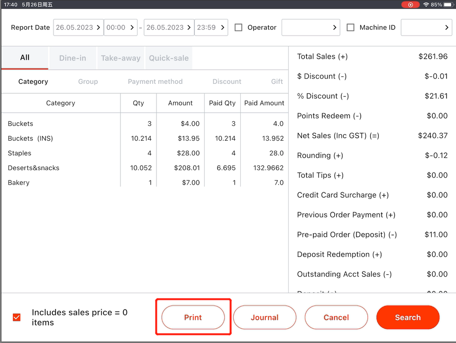The width and height of the screenshot is (456, 343).
Task: Switch to the Take-away tab
Action: [x=121, y=58]
